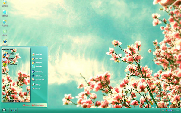Open My Computer (我的电脑) in Start menu

[37, 67]
